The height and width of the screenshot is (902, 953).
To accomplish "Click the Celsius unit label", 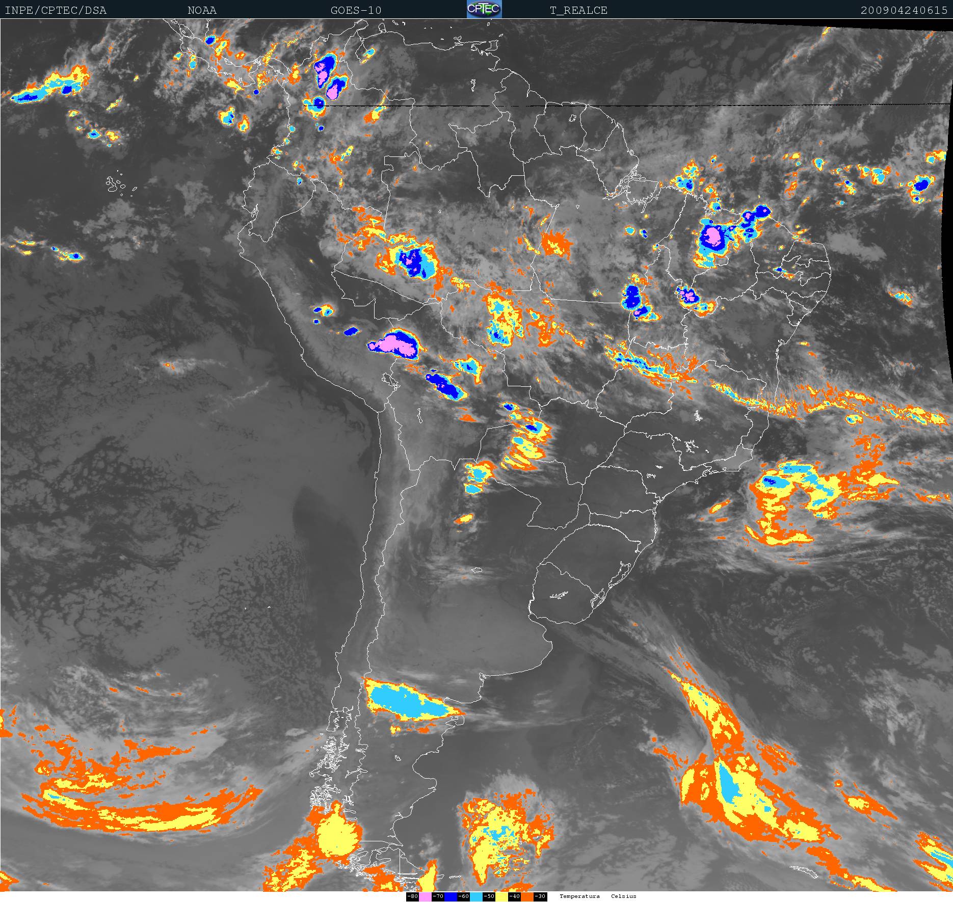I will pos(624,896).
